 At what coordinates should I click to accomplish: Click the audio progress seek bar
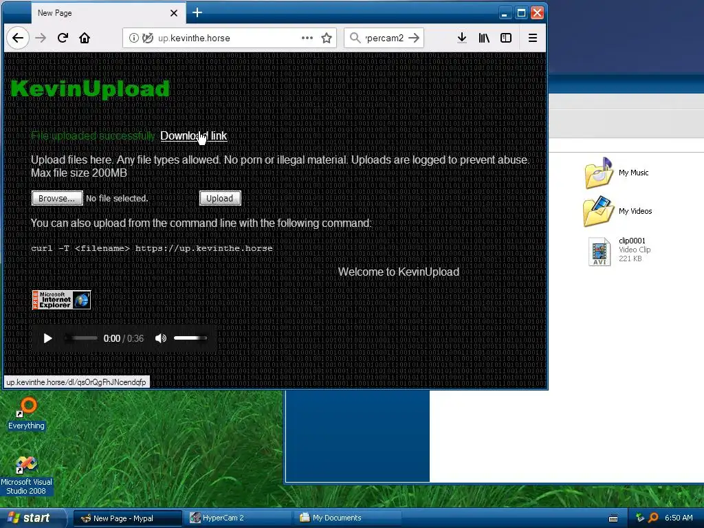coord(81,338)
